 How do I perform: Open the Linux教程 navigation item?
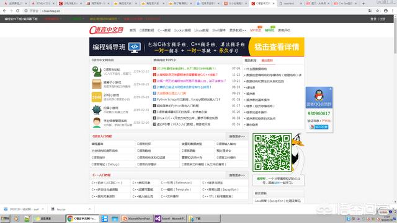[201, 30]
